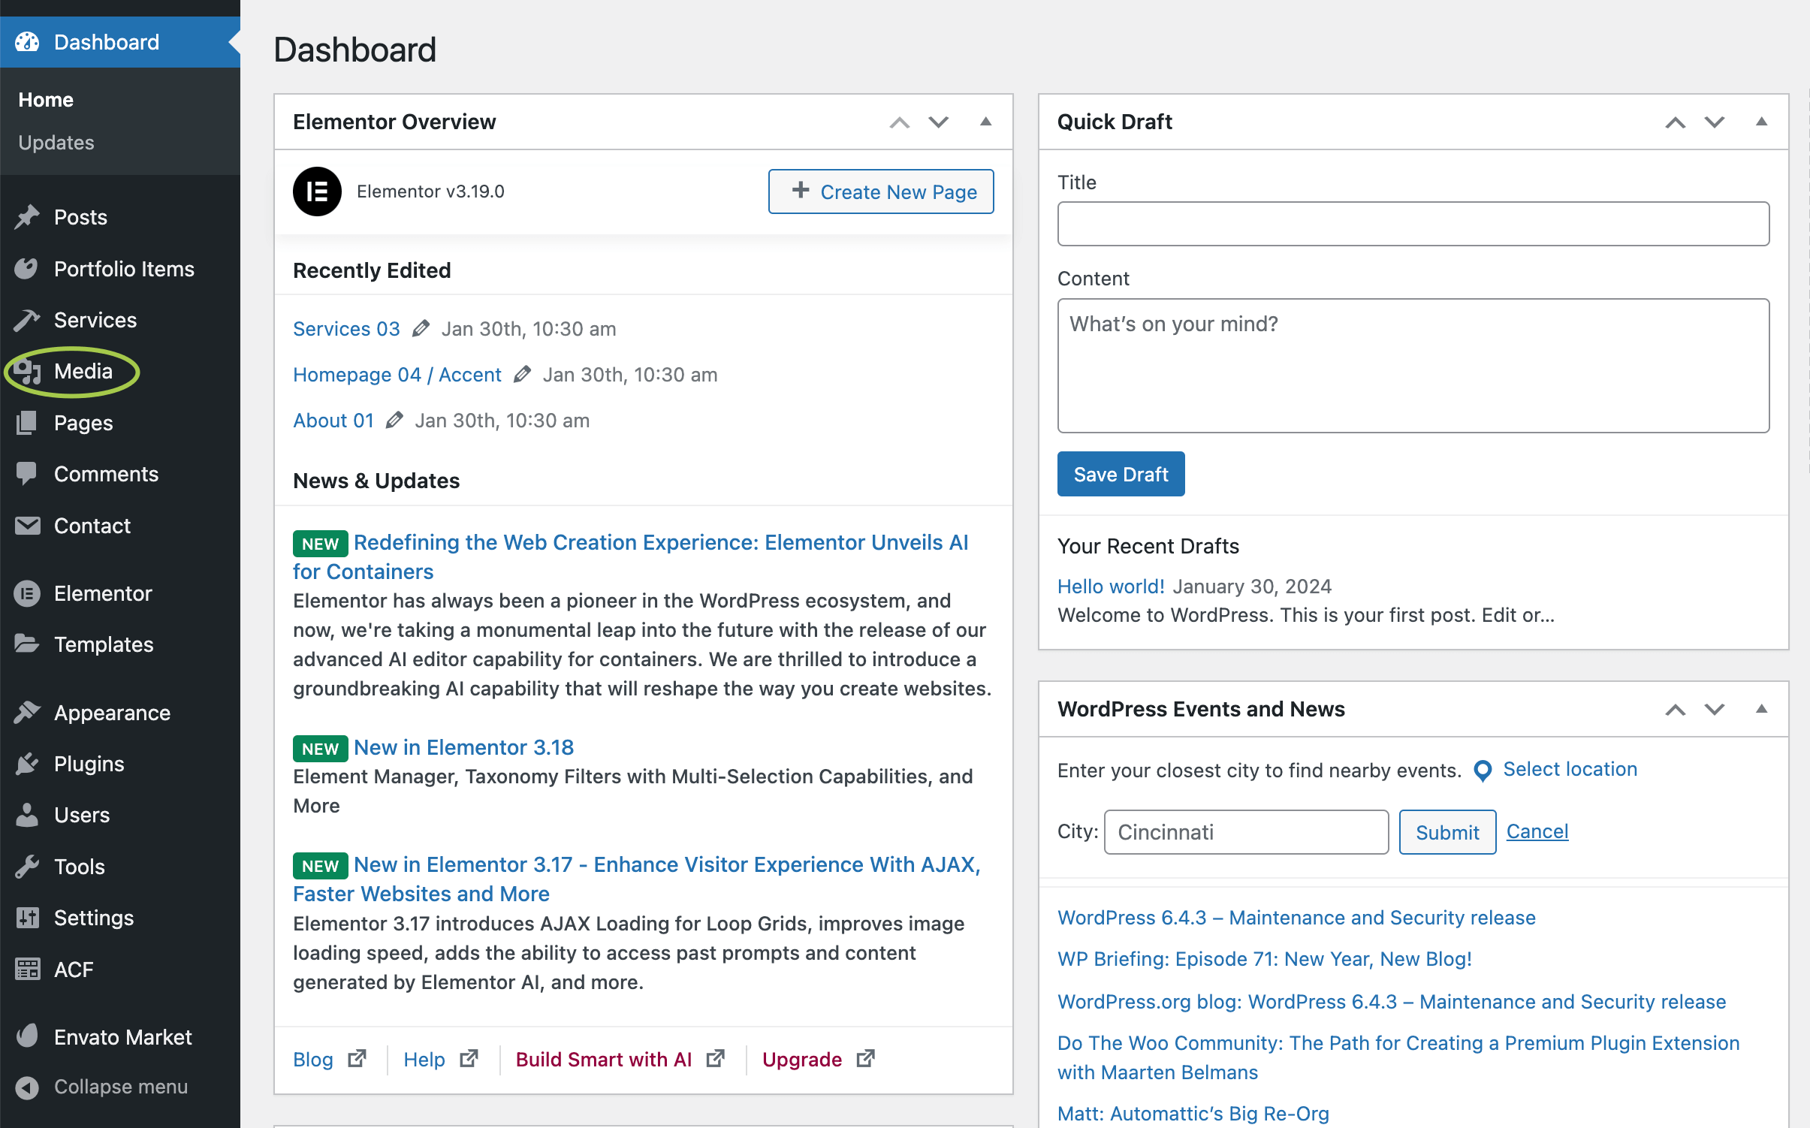The width and height of the screenshot is (1810, 1128).
Task: Move the Quick Draft widget up
Action: pyautogui.click(x=1676, y=122)
